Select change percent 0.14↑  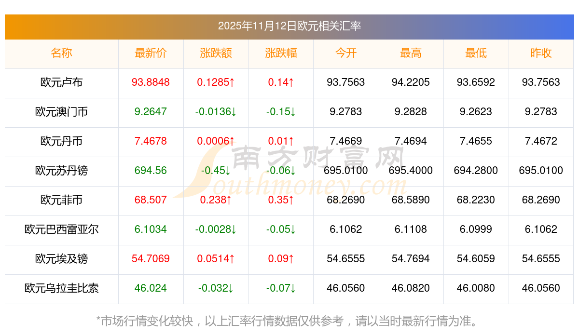point(281,82)
